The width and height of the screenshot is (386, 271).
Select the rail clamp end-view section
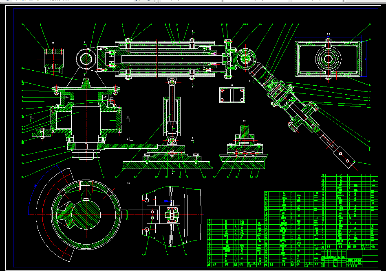pos(243,147)
